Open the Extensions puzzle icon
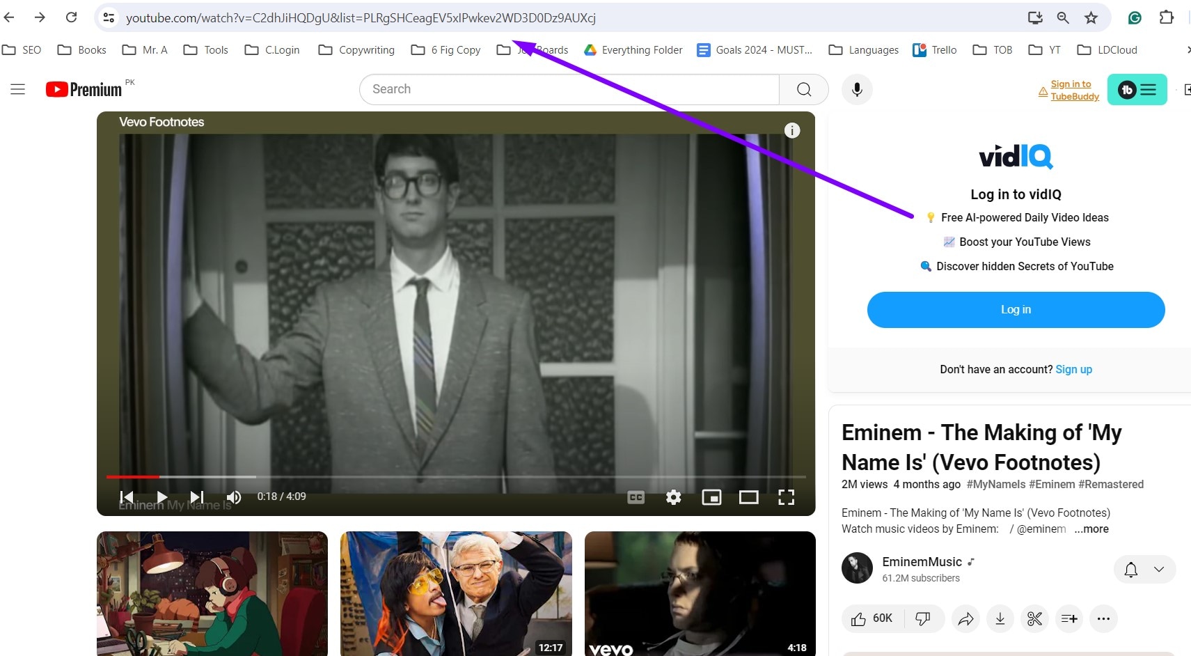This screenshot has width=1191, height=656. click(x=1167, y=17)
